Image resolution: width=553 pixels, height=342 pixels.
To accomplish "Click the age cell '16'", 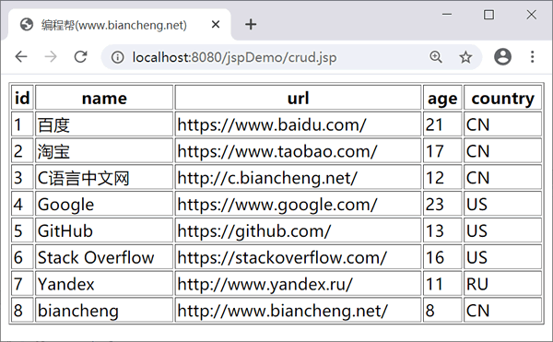I will point(442,256).
